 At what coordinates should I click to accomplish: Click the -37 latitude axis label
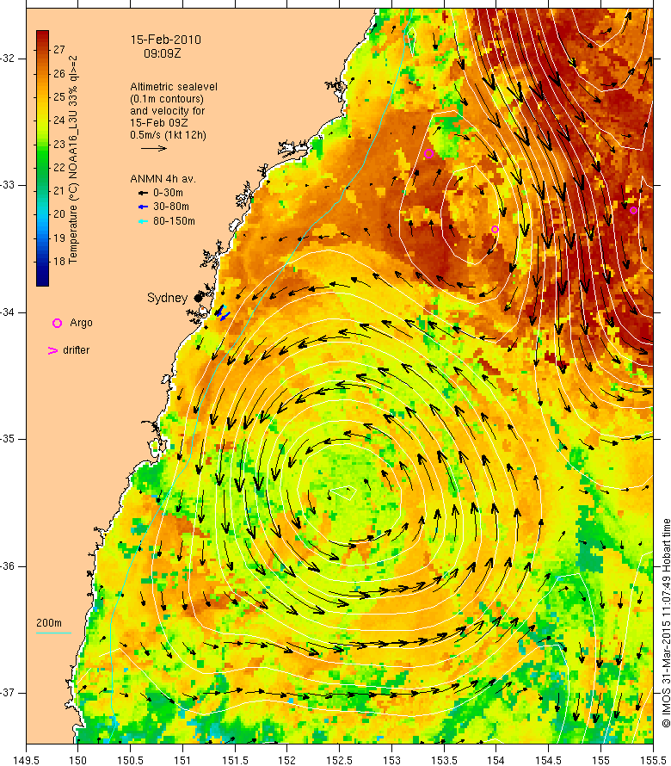coord(8,693)
